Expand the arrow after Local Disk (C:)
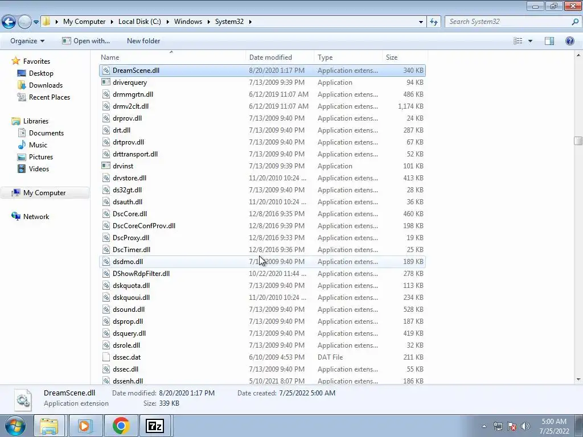 pos(168,22)
